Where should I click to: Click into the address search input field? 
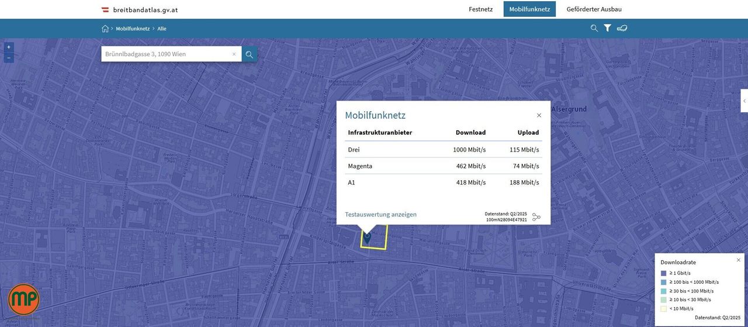tap(167, 54)
